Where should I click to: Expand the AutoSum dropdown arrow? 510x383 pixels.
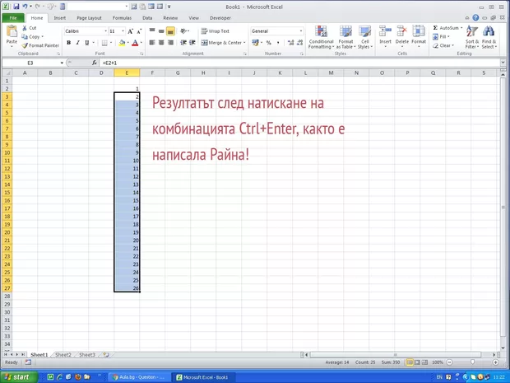click(461, 28)
